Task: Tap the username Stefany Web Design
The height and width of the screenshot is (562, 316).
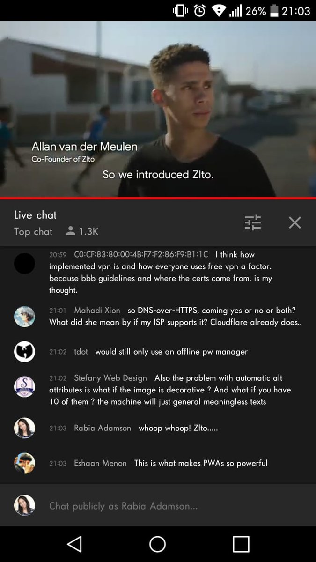Action: (x=110, y=378)
